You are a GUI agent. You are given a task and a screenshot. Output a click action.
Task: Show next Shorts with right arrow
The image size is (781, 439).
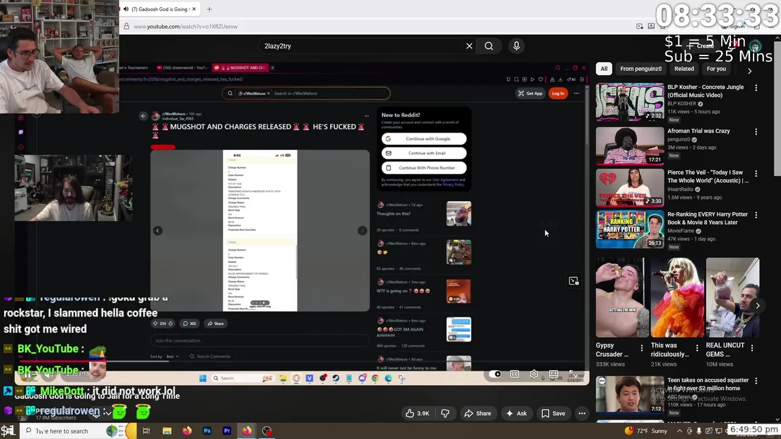[757, 306]
